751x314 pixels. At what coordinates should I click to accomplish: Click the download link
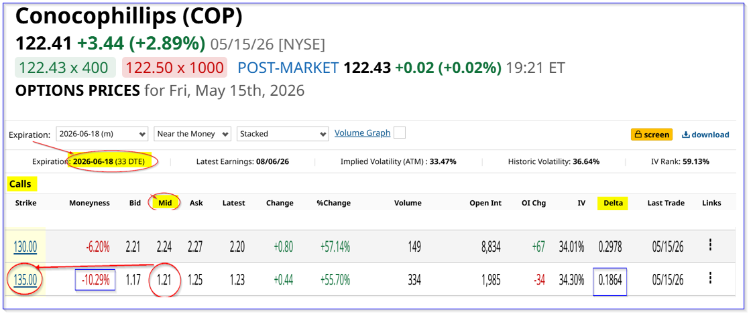click(710, 135)
